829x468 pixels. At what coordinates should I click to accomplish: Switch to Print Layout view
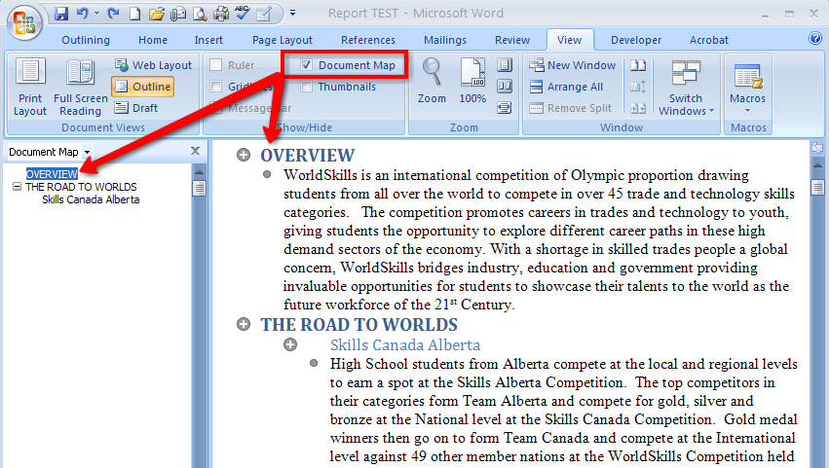click(x=30, y=87)
